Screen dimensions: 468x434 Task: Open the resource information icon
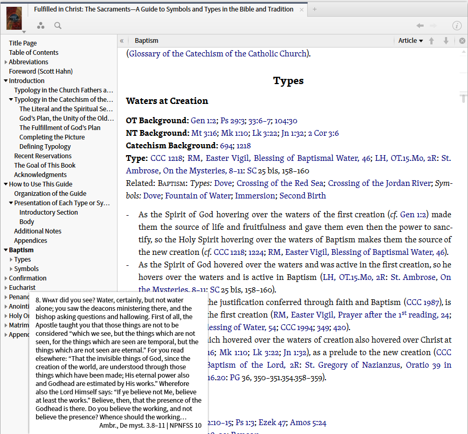457,26
